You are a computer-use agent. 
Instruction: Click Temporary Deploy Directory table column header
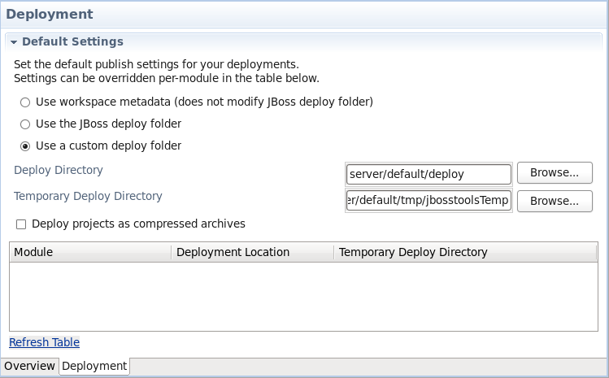(413, 252)
